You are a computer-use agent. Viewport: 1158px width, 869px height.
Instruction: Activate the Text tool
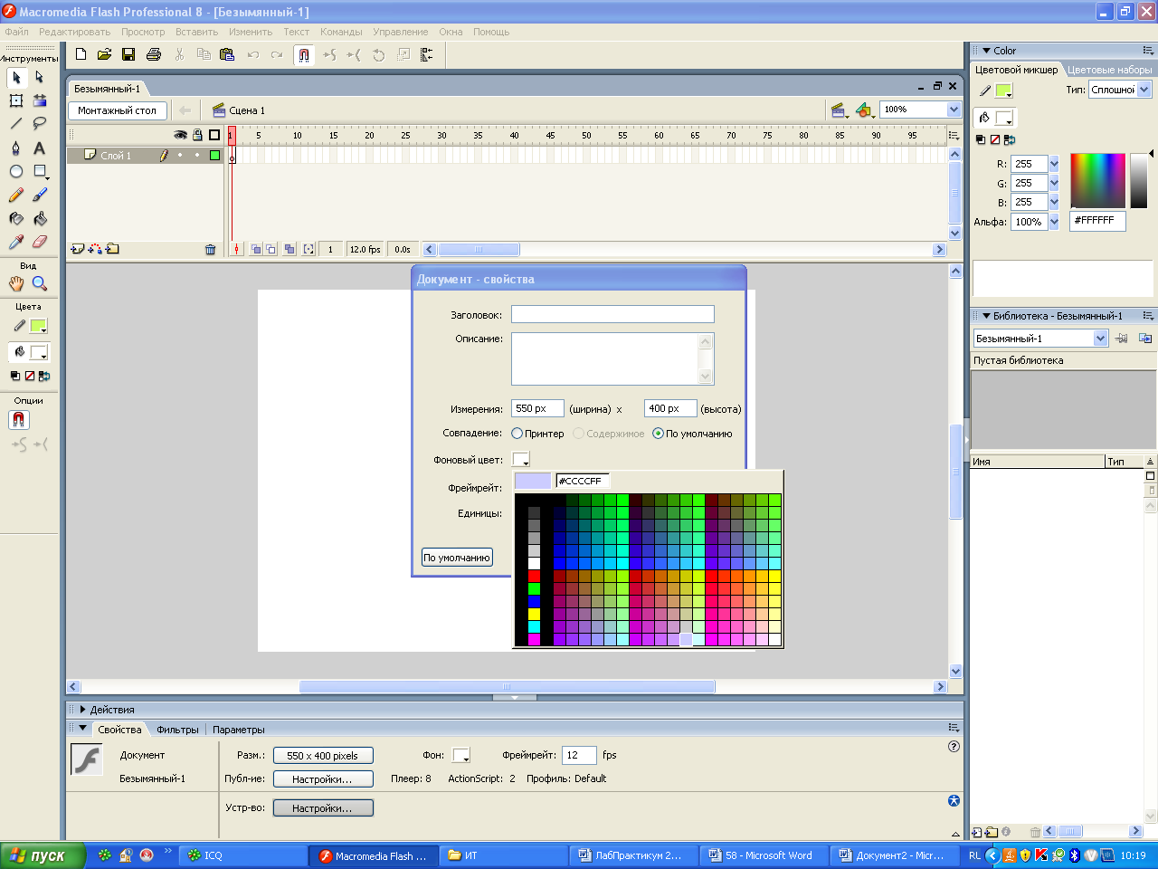[40, 148]
